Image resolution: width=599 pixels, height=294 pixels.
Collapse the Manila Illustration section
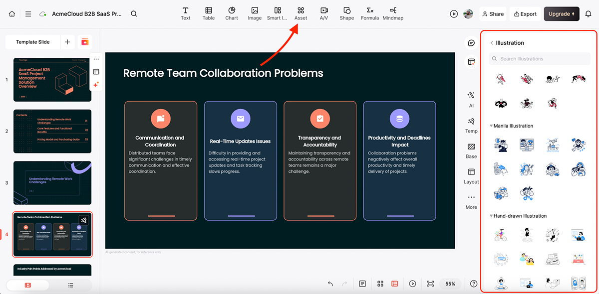pos(491,126)
